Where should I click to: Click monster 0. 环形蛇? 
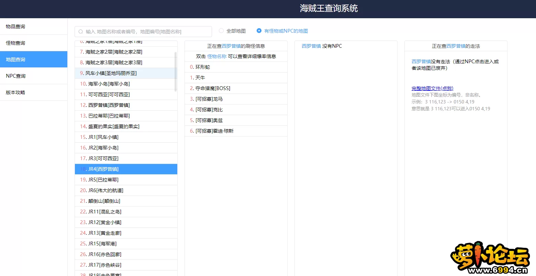(x=236, y=67)
